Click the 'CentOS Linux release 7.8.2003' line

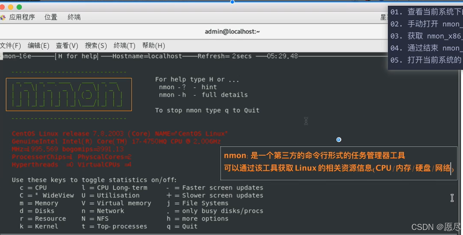pyautogui.click(x=120, y=134)
